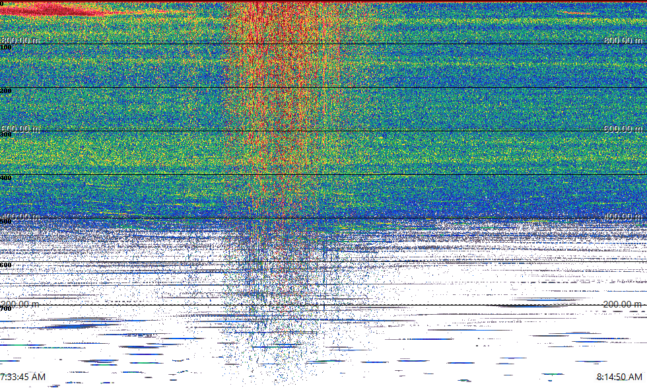
Task: Pick the left-side 400.00 m depth label
Action: click(20, 216)
